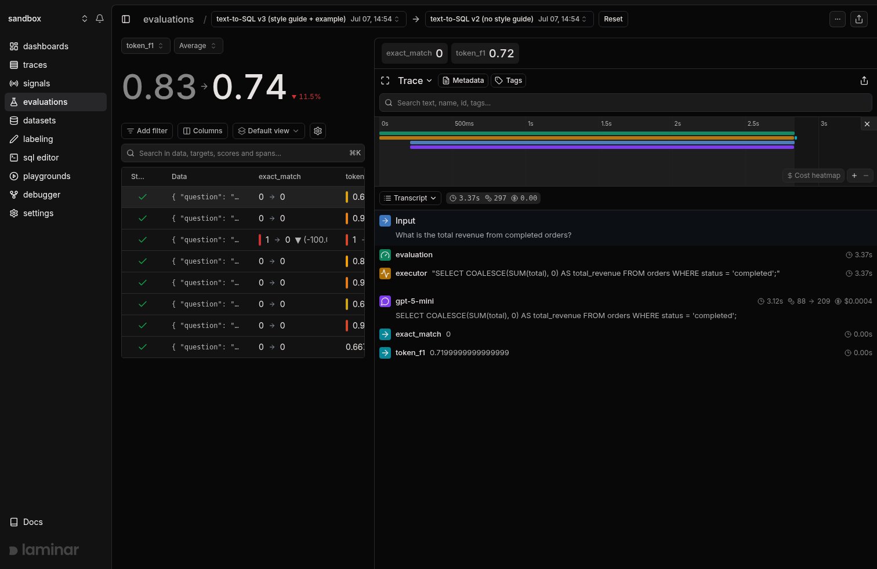Click the total revenue question text

tap(483, 235)
